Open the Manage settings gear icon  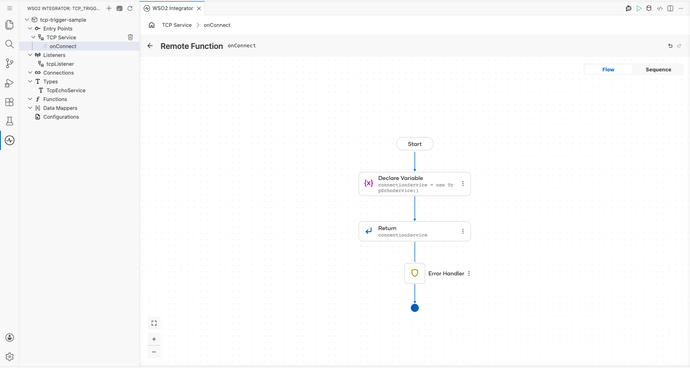click(x=10, y=357)
